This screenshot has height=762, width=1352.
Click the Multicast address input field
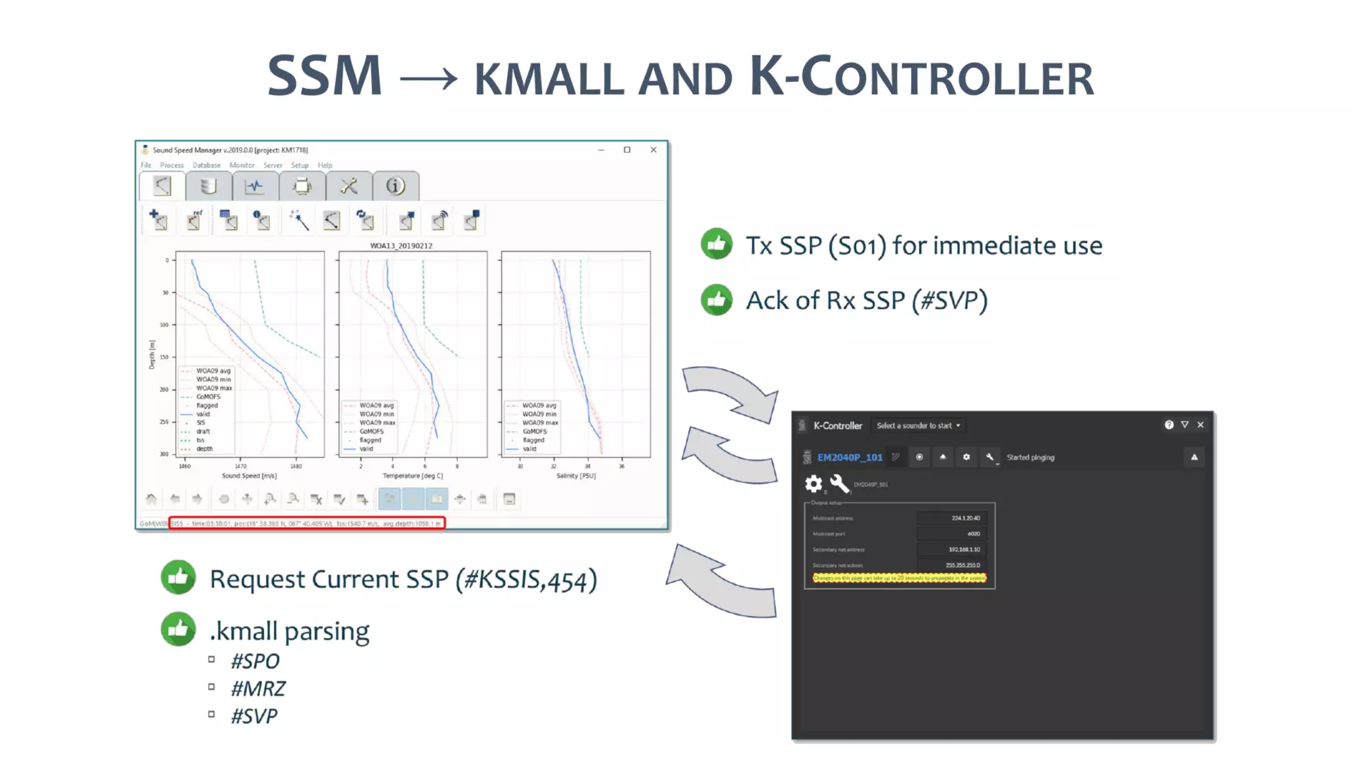pyautogui.click(x=951, y=518)
